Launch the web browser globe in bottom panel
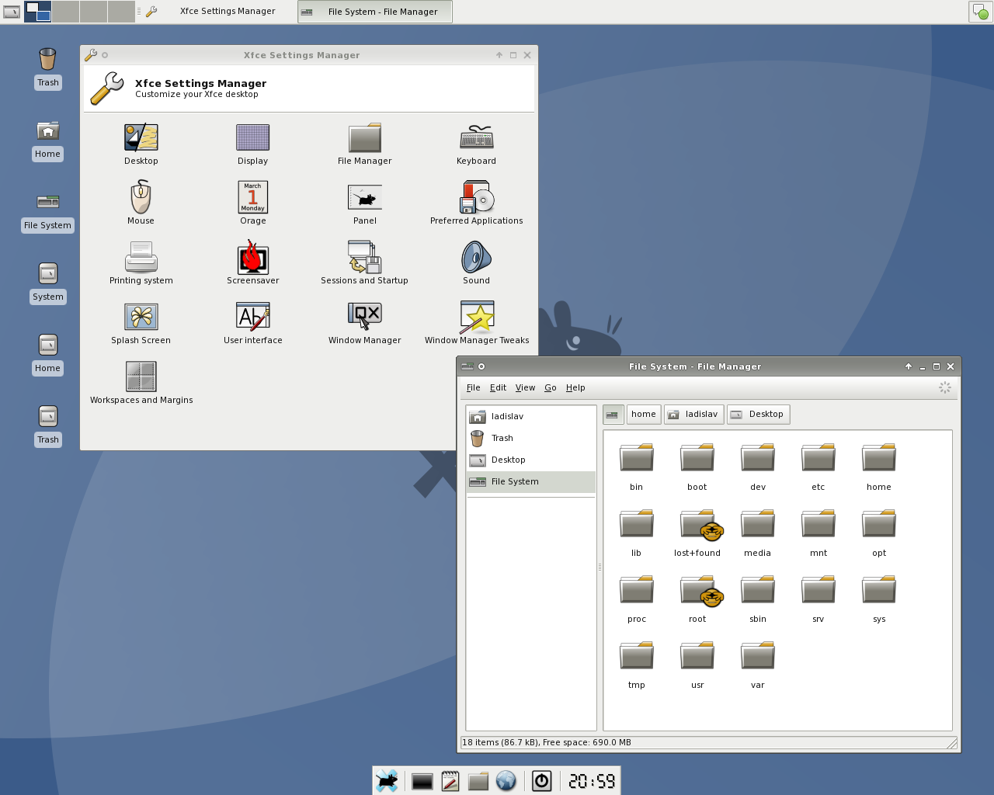 (506, 781)
